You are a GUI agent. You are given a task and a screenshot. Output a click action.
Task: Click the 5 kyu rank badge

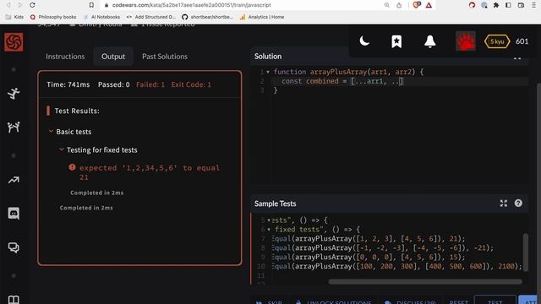point(497,41)
